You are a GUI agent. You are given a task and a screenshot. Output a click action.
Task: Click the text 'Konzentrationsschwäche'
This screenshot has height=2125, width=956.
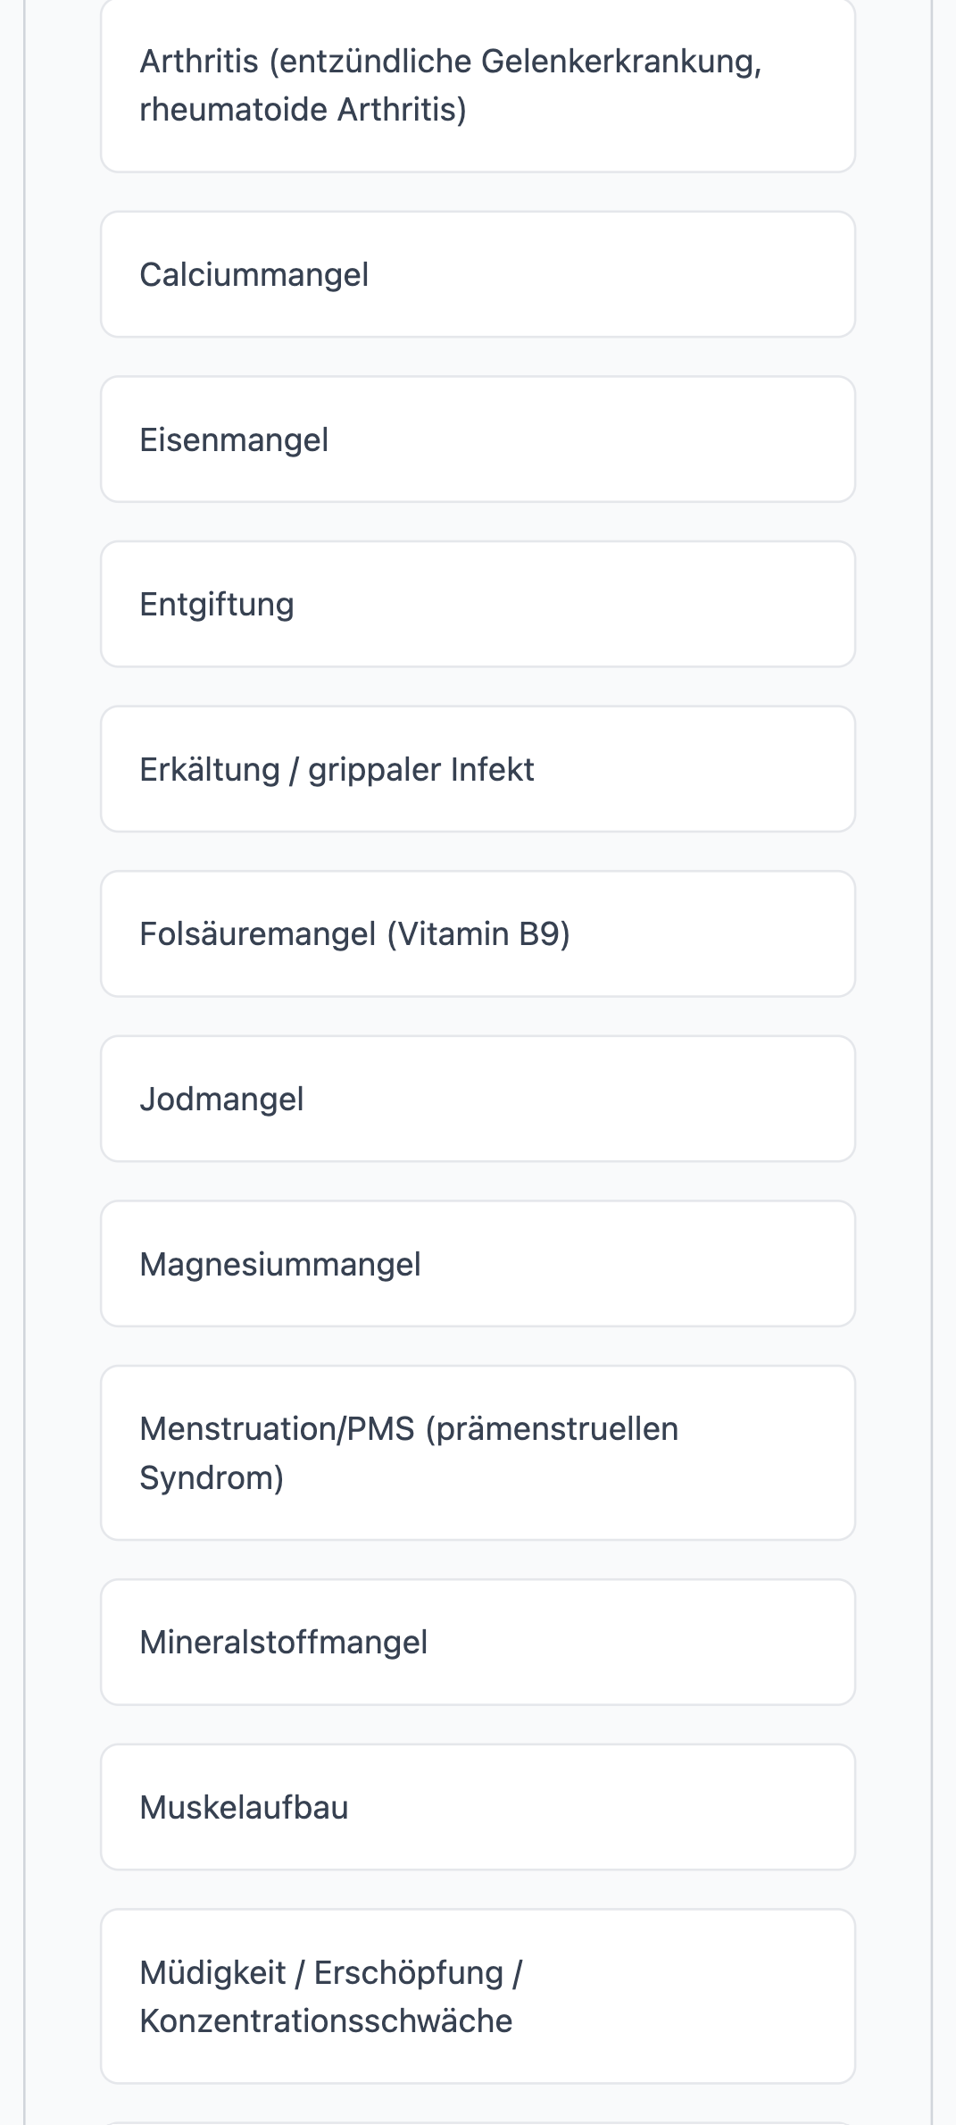pos(326,2020)
